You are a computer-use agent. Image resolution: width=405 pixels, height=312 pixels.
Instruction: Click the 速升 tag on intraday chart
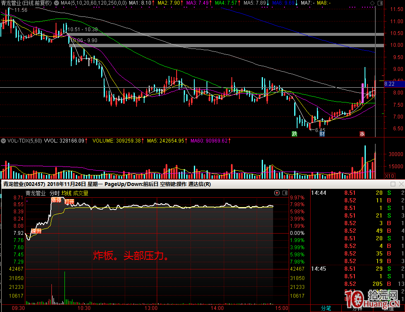point(36,231)
